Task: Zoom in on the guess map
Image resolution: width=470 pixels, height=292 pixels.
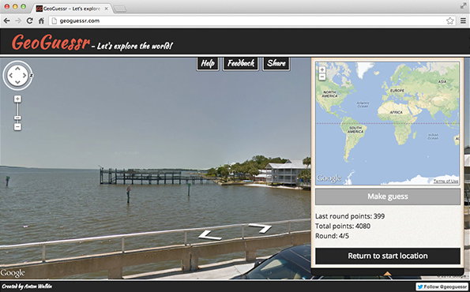Action: (x=322, y=69)
